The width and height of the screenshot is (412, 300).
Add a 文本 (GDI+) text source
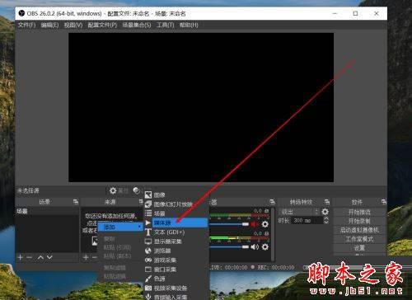point(176,232)
